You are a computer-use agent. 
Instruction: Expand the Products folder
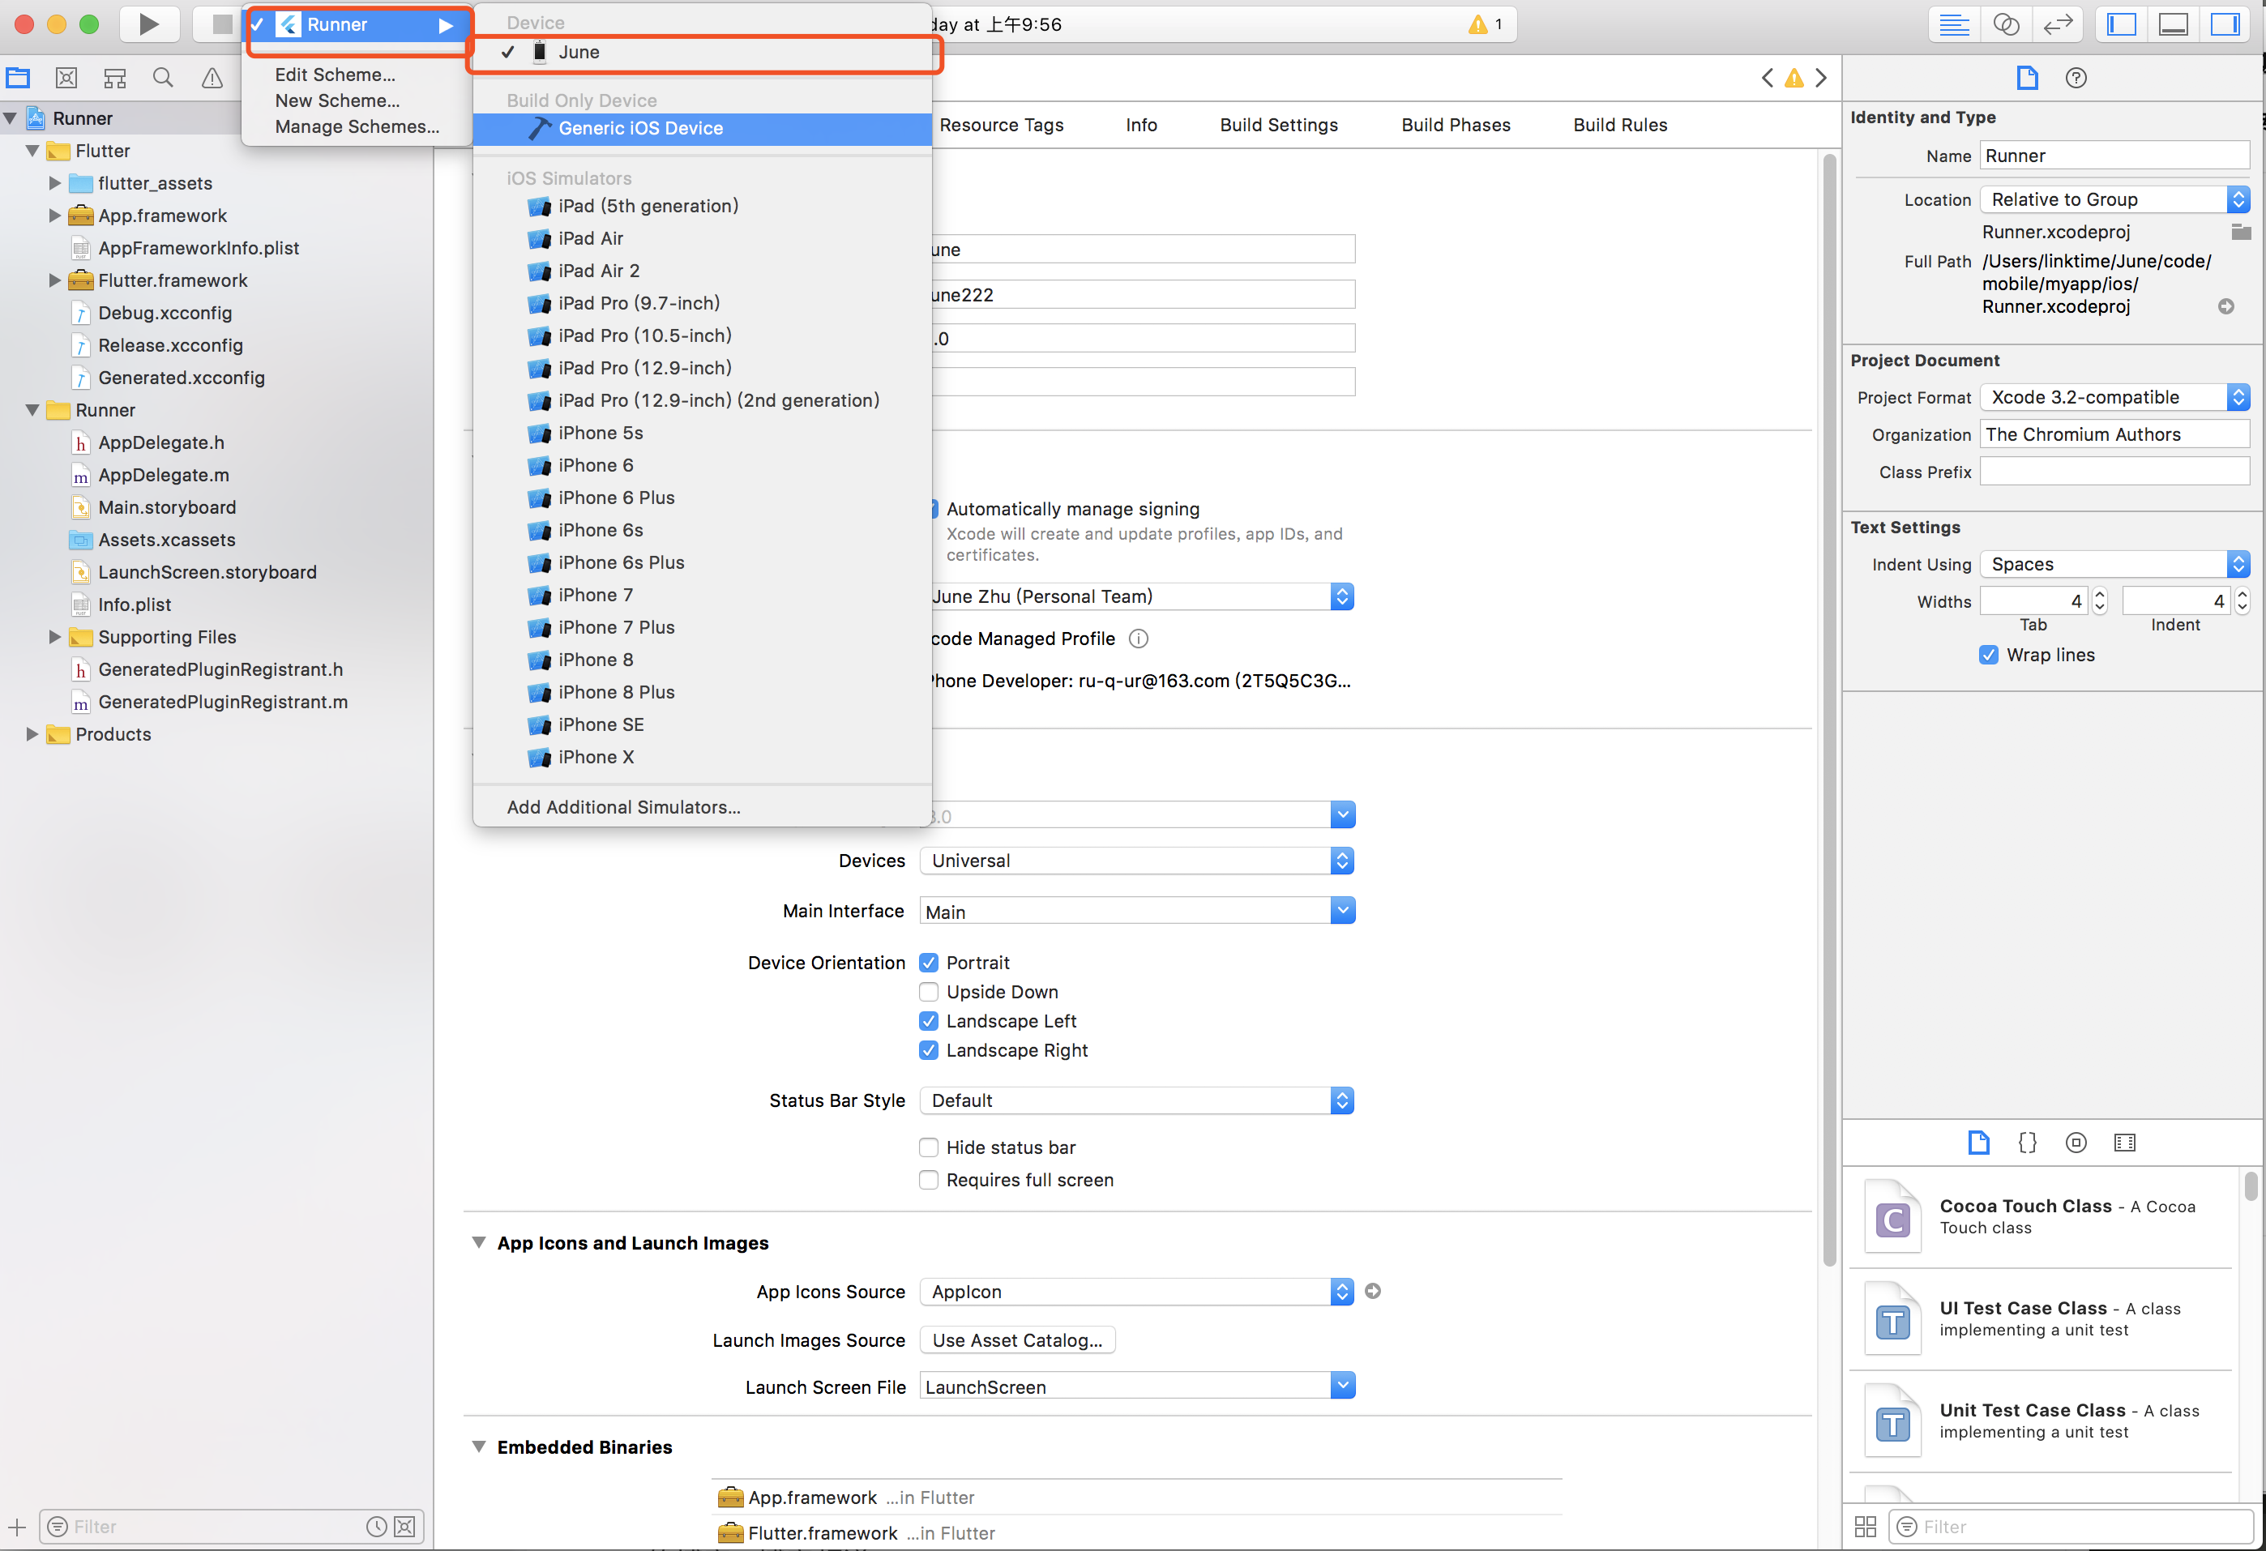coord(32,734)
